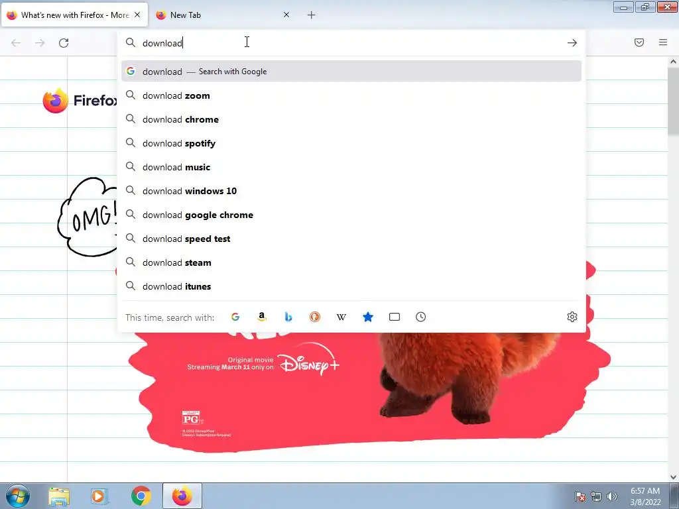Close the New Tab tab
The image size is (679, 509).
coord(286,15)
